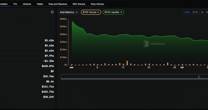
Task: Open the TVL tab
Action: 15,4
